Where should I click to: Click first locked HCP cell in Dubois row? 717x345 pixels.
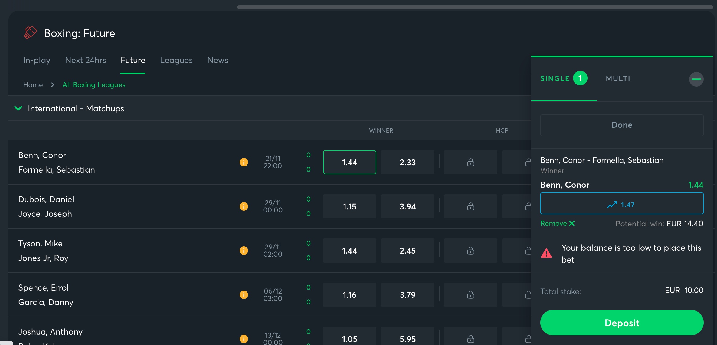[470, 206]
